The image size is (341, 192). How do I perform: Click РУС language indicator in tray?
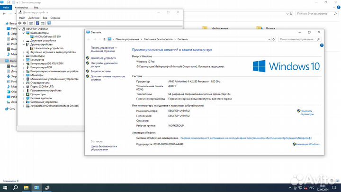(x=312, y=188)
